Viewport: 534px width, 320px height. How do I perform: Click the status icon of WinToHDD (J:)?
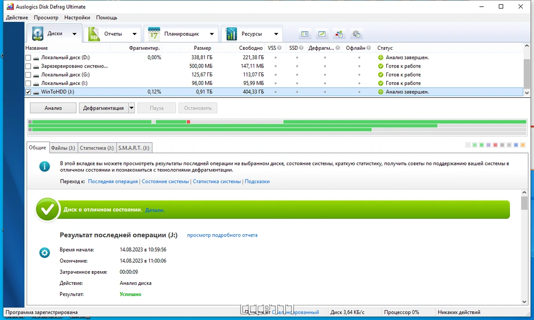pos(380,92)
